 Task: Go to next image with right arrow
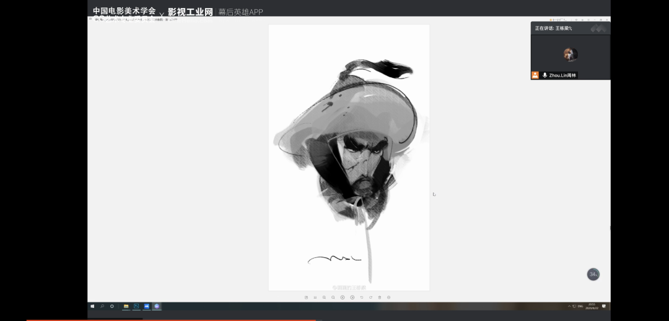352,297
